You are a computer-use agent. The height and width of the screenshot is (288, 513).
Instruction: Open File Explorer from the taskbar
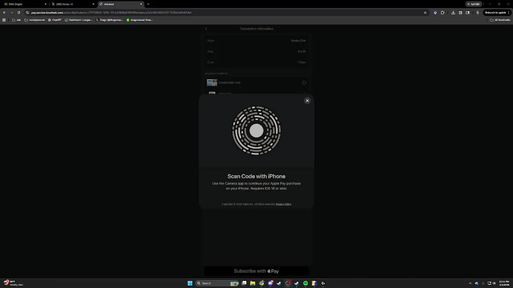point(253,283)
